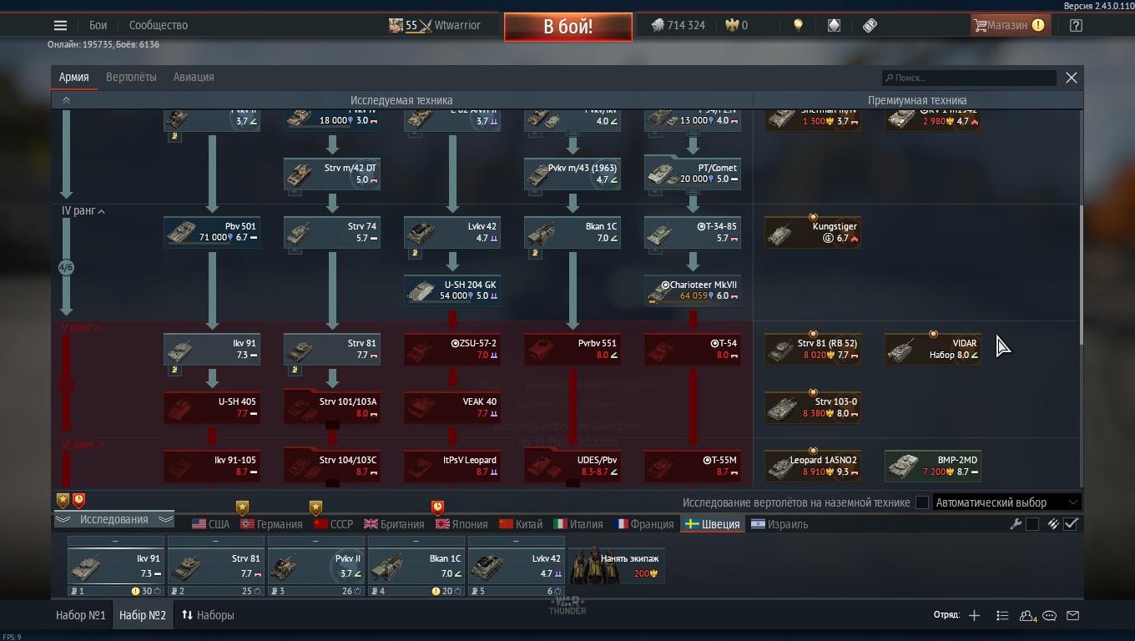Click the auto-refill ammo stripes icon

[x=1054, y=524]
